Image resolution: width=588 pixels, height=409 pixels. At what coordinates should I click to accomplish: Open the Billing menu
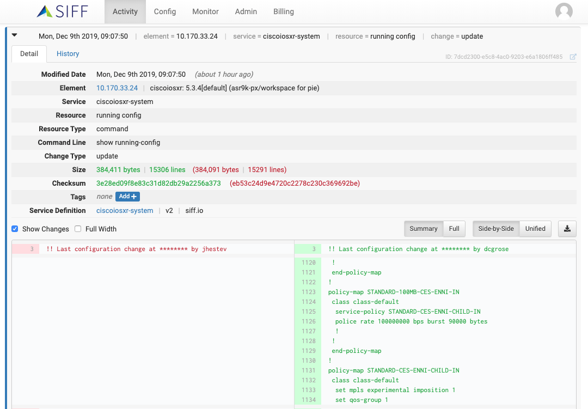point(284,11)
